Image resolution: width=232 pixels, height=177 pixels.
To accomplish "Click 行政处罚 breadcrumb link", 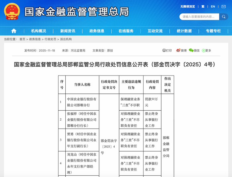I will 50,39.
